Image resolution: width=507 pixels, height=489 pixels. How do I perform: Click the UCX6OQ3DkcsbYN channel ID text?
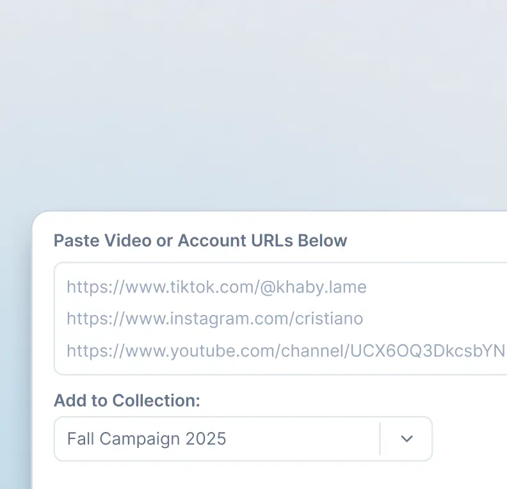click(x=428, y=351)
